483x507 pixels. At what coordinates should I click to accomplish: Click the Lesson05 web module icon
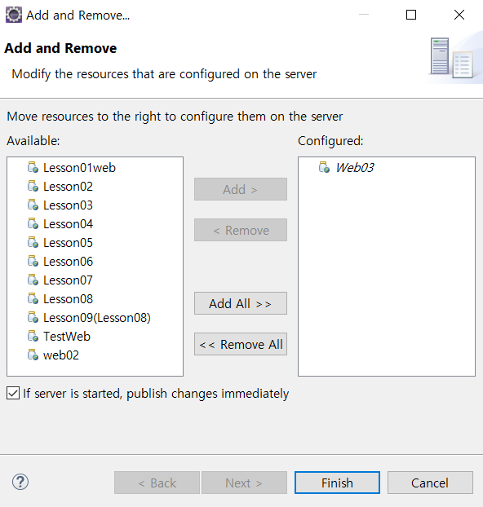(33, 243)
